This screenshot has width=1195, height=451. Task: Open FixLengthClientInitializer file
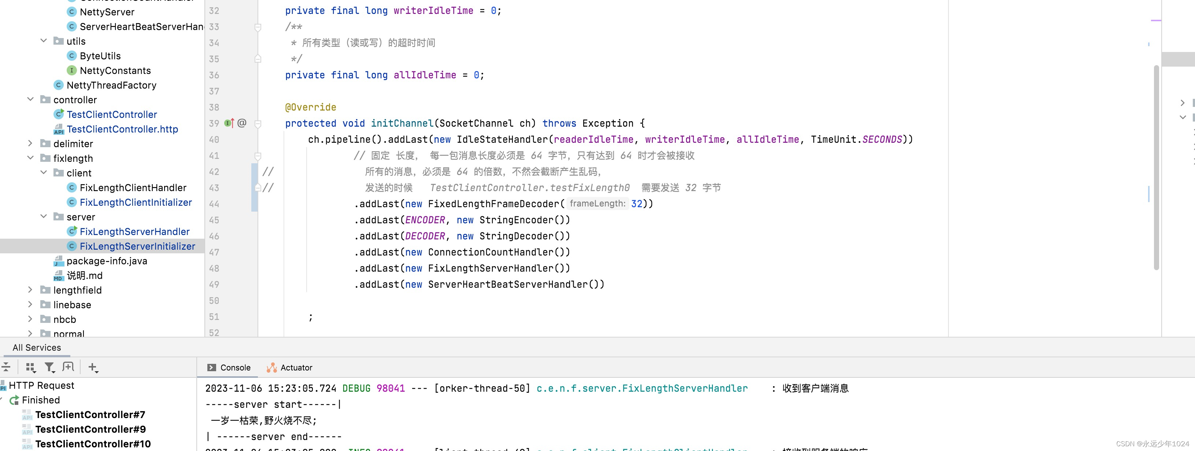(x=136, y=202)
